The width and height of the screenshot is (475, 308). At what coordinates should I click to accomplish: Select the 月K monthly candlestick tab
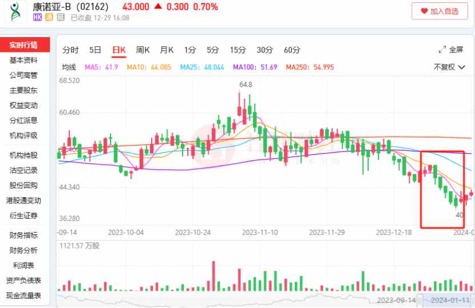point(167,50)
